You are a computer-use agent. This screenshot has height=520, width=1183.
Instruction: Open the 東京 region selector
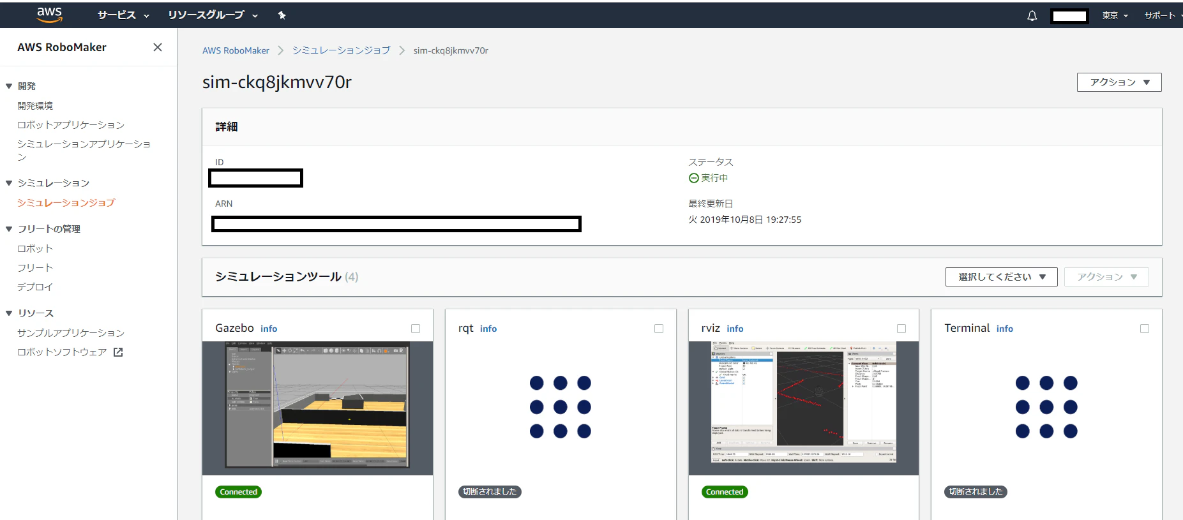[1115, 16]
